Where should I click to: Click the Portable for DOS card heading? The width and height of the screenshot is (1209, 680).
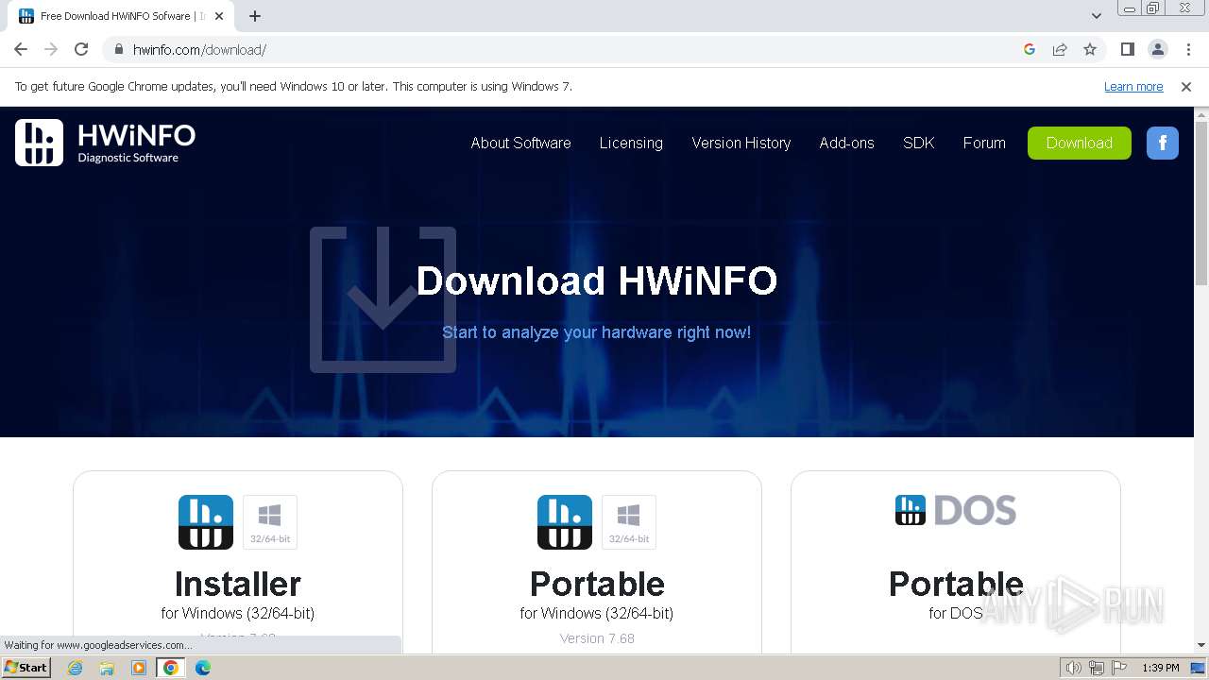[956, 584]
